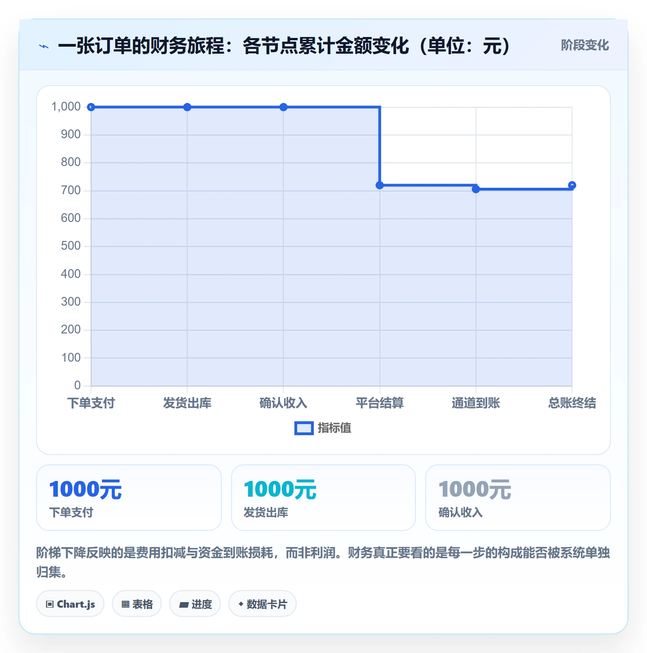647x653 pixels.
Task: Open the 发货出库 1000元 stat card
Action: pos(323,498)
